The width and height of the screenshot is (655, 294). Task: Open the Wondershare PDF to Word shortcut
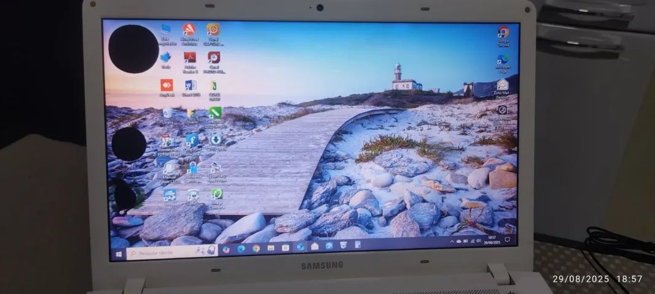[x=168, y=140]
